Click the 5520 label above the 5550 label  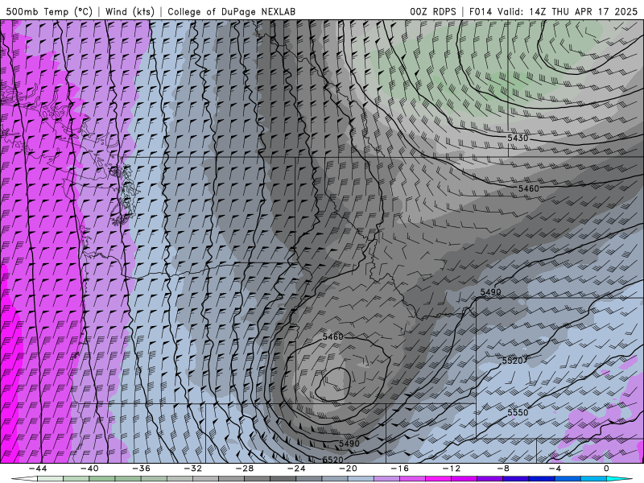point(512,361)
